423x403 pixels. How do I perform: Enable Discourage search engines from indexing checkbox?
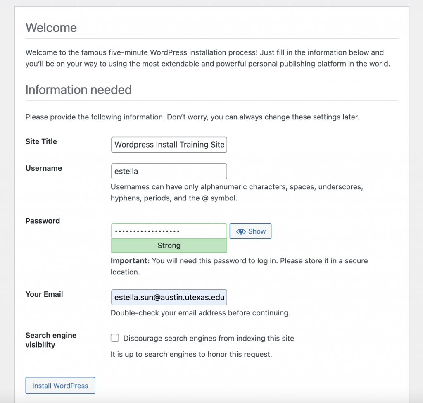pos(115,338)
